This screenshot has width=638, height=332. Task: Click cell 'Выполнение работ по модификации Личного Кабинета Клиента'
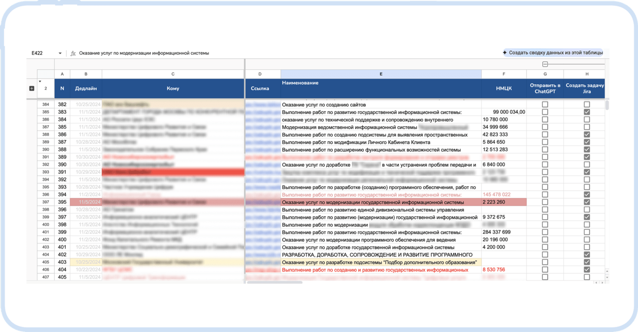(x=381, y=142)
